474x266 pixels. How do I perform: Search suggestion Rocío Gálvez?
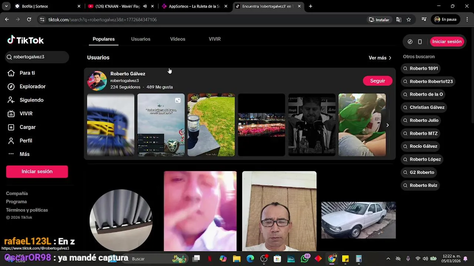click(420, 146)
